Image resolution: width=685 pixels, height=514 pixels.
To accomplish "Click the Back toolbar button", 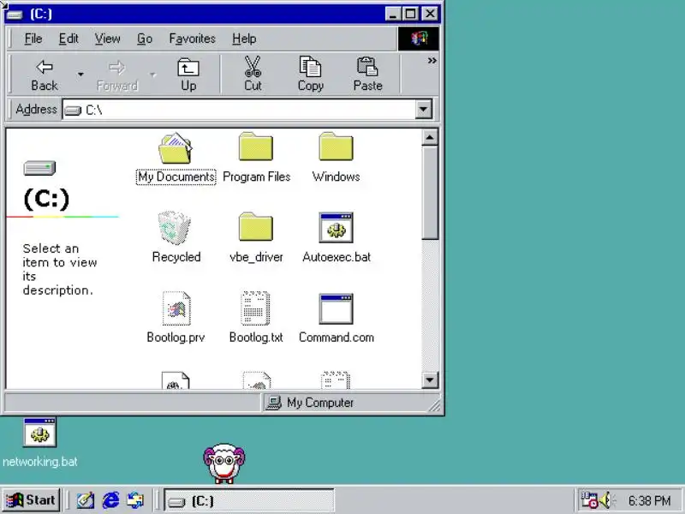I will click(45, 75).
